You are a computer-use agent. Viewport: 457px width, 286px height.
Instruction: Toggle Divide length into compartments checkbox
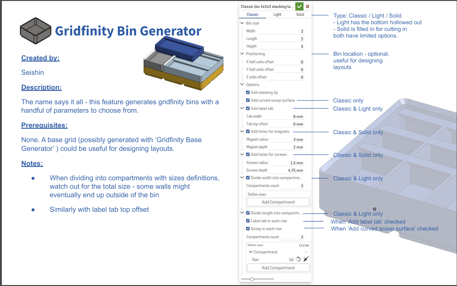(248, 213)
